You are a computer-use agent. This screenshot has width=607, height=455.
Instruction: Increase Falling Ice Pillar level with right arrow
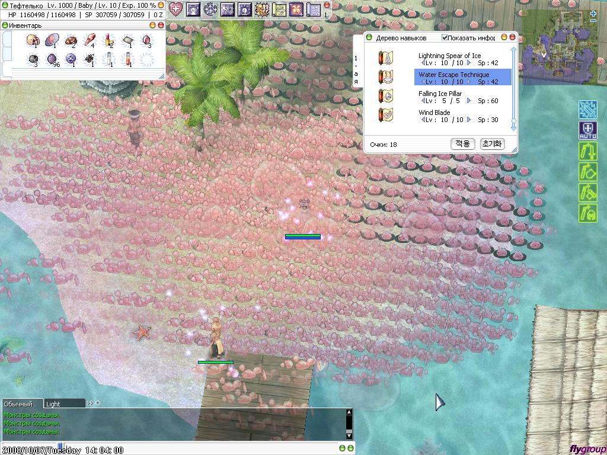tap(469, 101)
